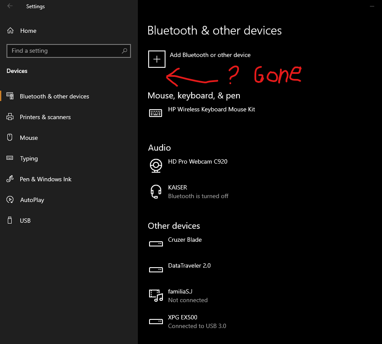
Task: Select the AutoPlay icon
Action: (x=10, y=200)
